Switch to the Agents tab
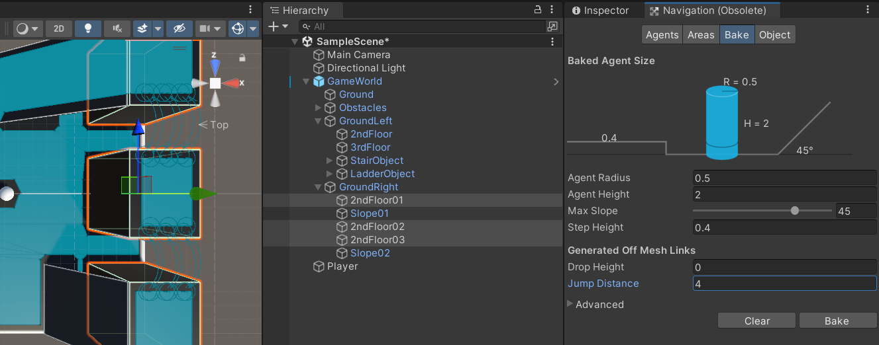This screenshot has height=345, width=879. pyautogui.click(x=662, y=34)
